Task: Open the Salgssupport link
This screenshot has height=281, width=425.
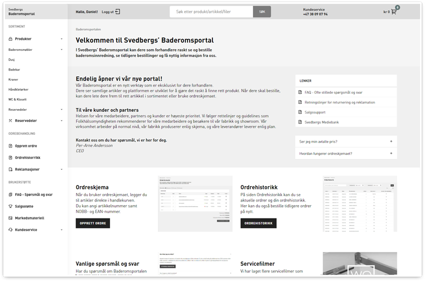Action: pyautogui.click(x=315, y=112)
